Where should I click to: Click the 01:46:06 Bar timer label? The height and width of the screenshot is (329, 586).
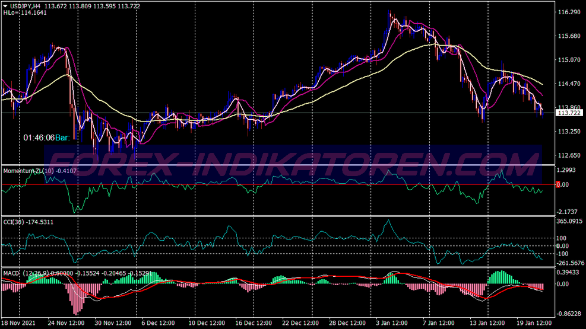tap(47, 138)
